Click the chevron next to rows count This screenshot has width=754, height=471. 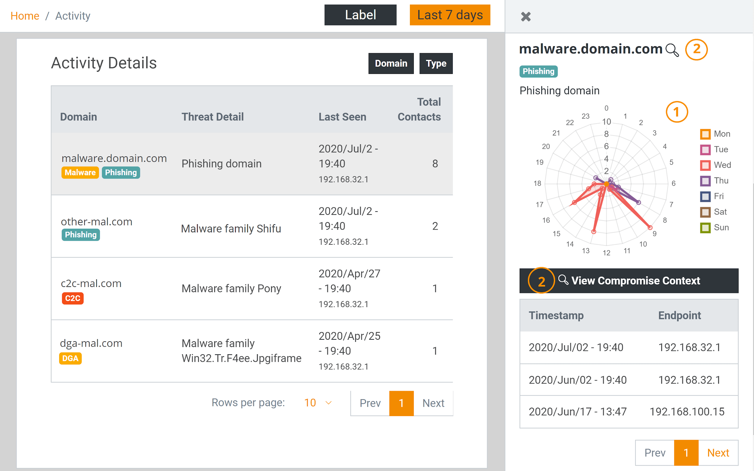[328, 403]
